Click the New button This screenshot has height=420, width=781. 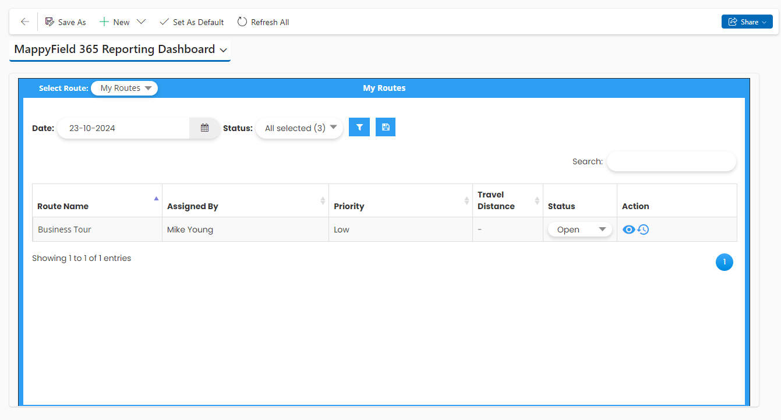tap(115, 22)
